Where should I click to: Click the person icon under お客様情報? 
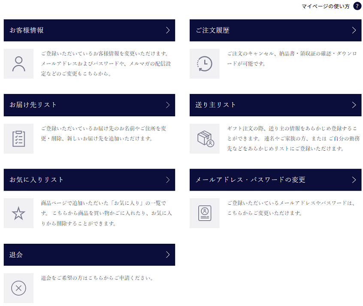click(x=18, y=64)
